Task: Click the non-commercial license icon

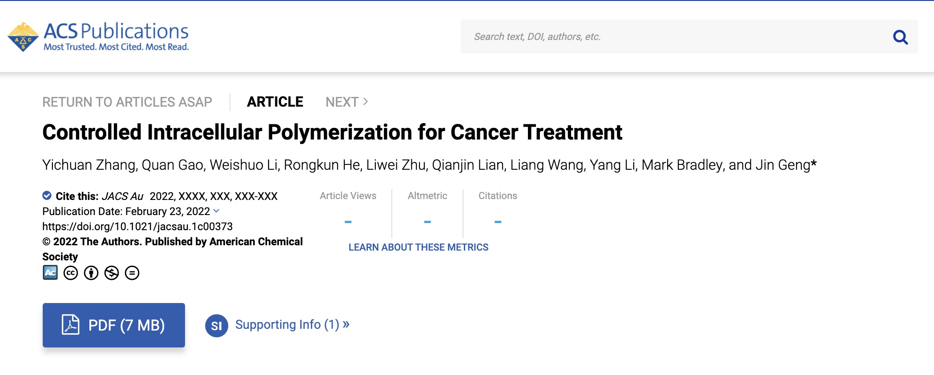Action: (x=112, y=273)
